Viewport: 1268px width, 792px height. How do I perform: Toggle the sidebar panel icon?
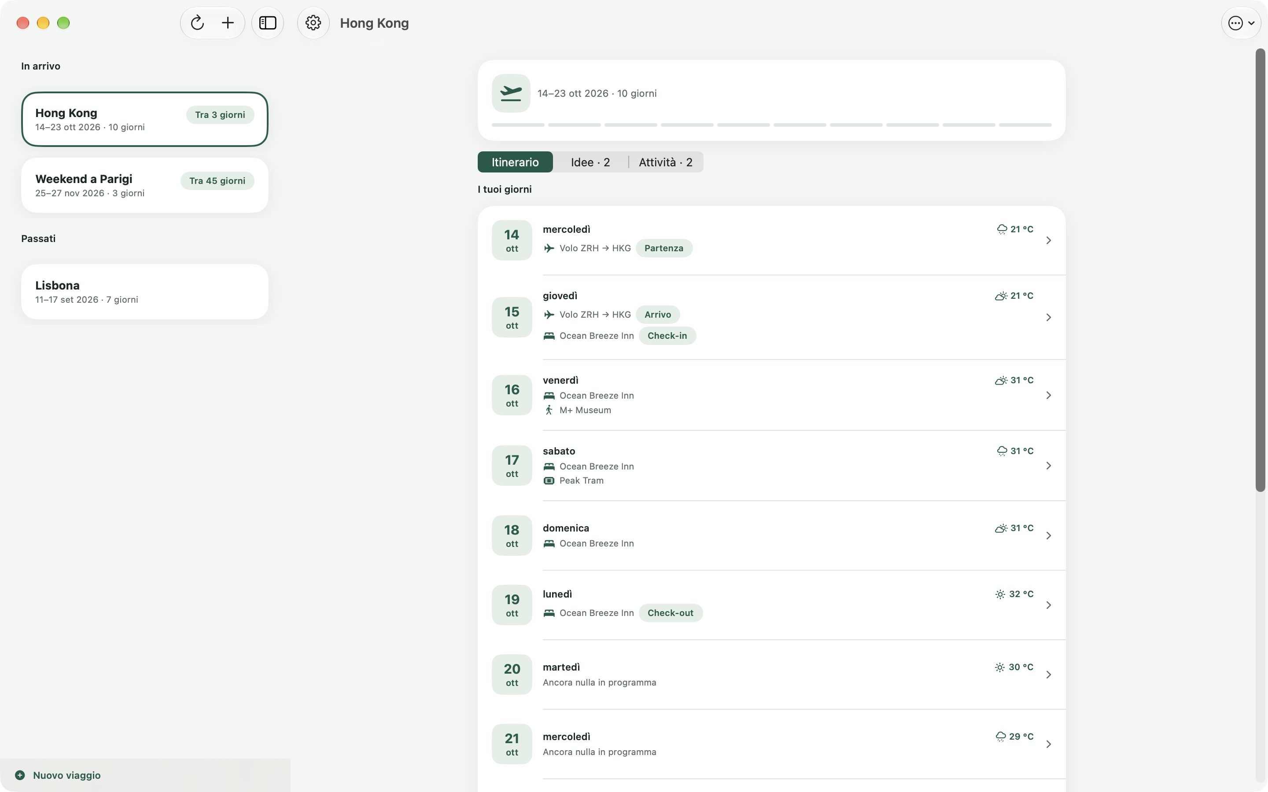coord(268,23)
